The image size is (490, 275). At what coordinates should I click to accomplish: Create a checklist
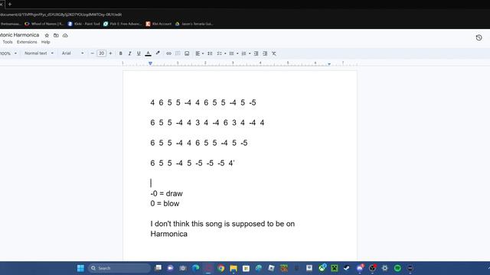(x=220, y=53)
